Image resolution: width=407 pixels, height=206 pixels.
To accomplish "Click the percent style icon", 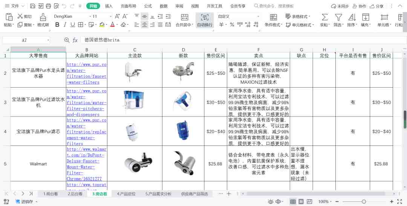I will click(x=232, y=25).
